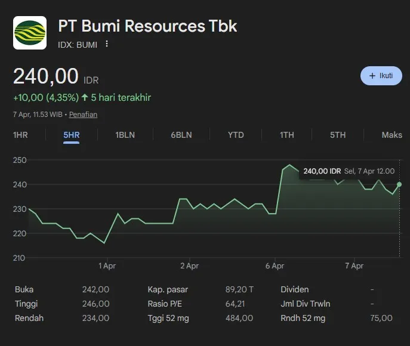Click the 240,00 IDR chart tooltip
The height and width of the screenshot is (346, 410).
point(349,171)
